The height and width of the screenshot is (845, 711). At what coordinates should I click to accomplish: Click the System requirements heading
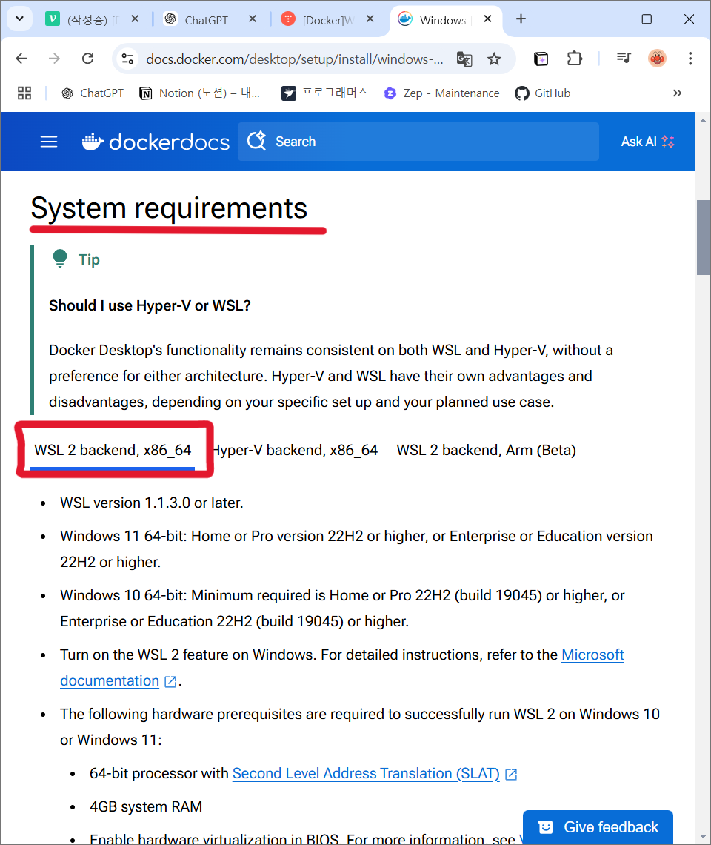[x=169, y=208]
